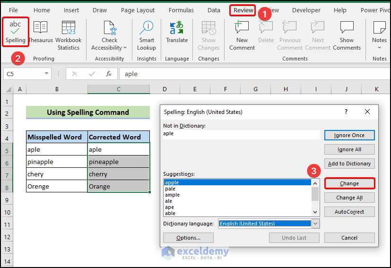The height and width of the screenshot is (268, 391).
Task: Open the Translate tool
Action: click(x=177, y=32)
